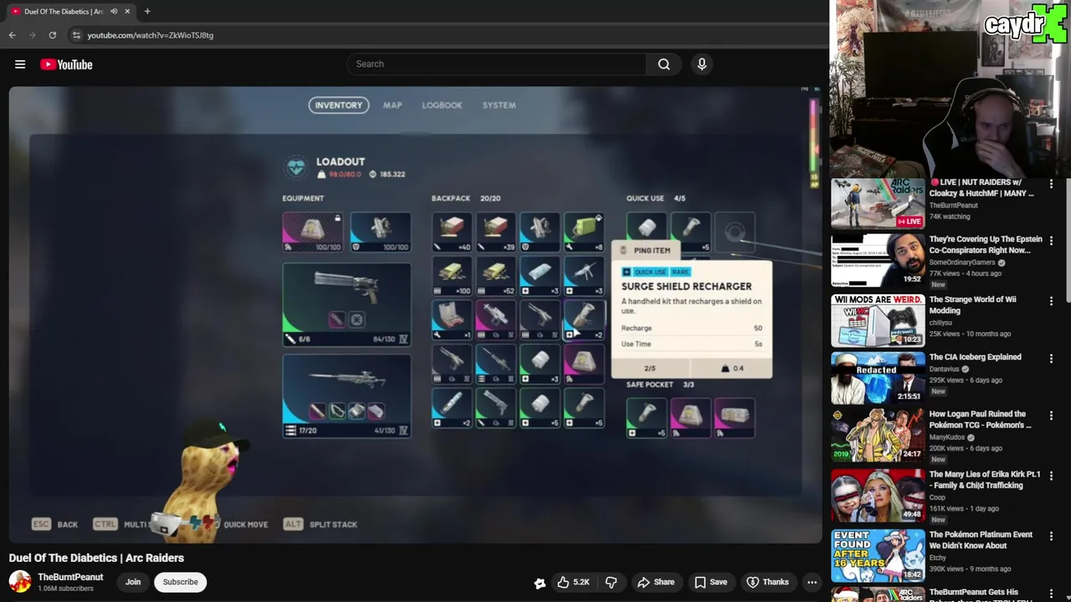Click PING ITEM label in tooltip
The width and height of the screenshot is (1071, 602).
652,251
